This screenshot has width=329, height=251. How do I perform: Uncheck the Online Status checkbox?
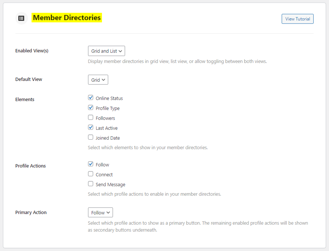(91, 98)
